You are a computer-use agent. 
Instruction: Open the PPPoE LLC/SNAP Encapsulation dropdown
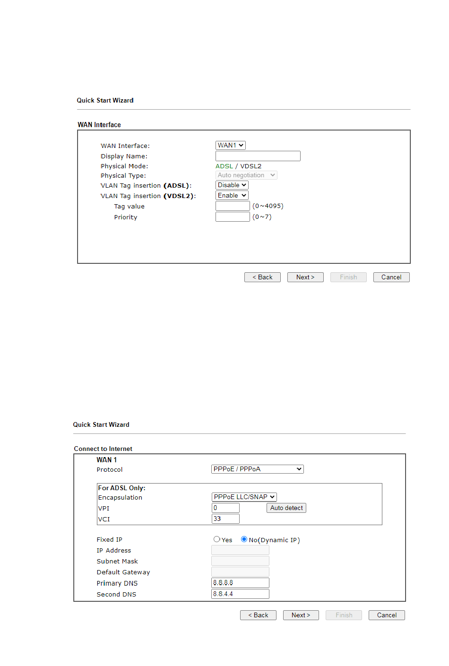[x=244, y=497]
